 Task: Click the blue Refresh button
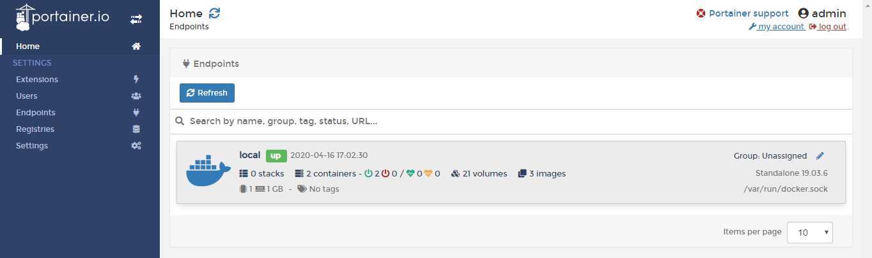207,93
